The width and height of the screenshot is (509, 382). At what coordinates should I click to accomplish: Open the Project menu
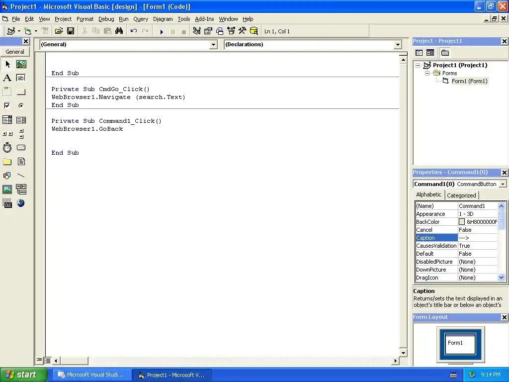tap(63, 19)
